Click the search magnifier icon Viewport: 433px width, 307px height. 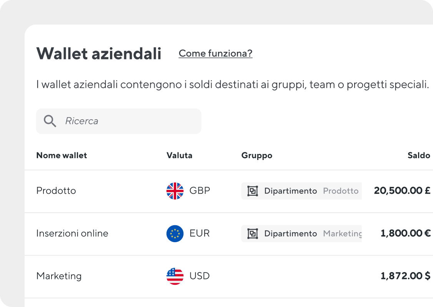[50, 121]
